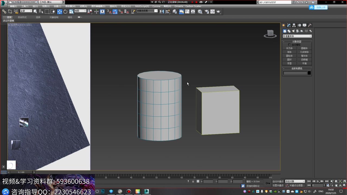Click the 几何球体 geosphere button
This screenshot has width=347, height=195.
coord(304,52)
